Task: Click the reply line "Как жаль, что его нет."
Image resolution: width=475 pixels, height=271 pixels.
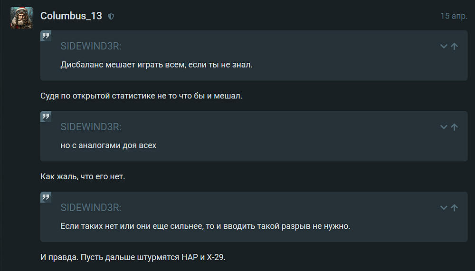Action: (x=83, y=177)
